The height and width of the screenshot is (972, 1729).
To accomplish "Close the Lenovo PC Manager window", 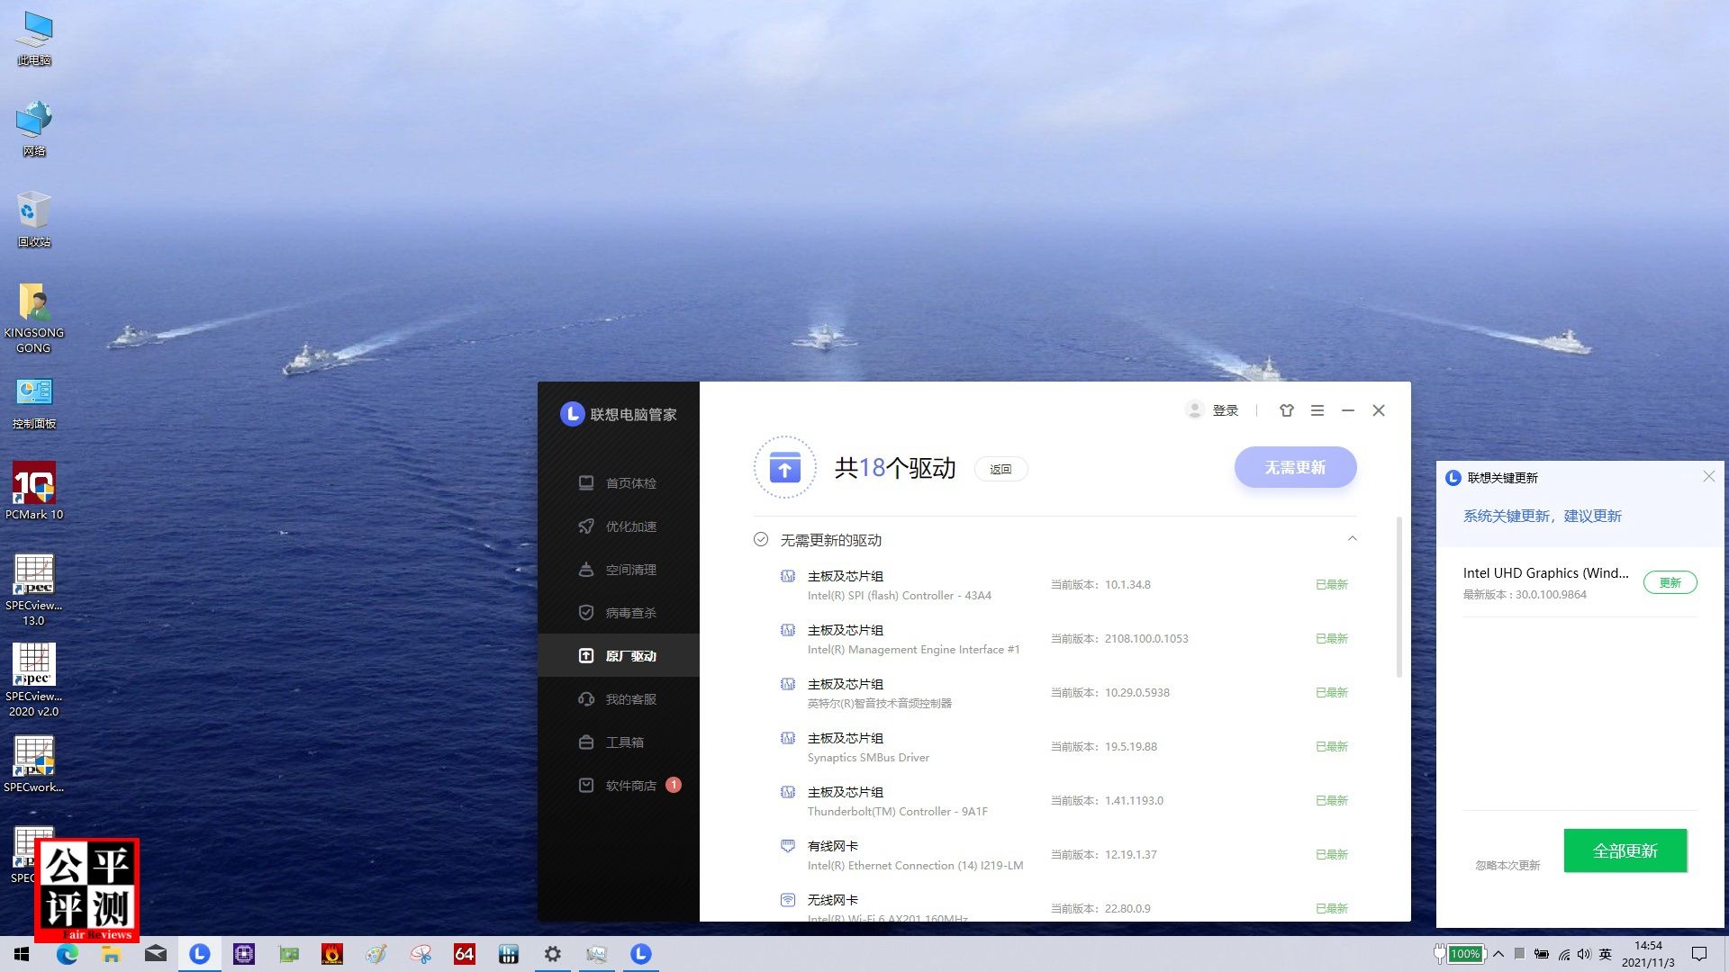I will tap(1379, 410).
